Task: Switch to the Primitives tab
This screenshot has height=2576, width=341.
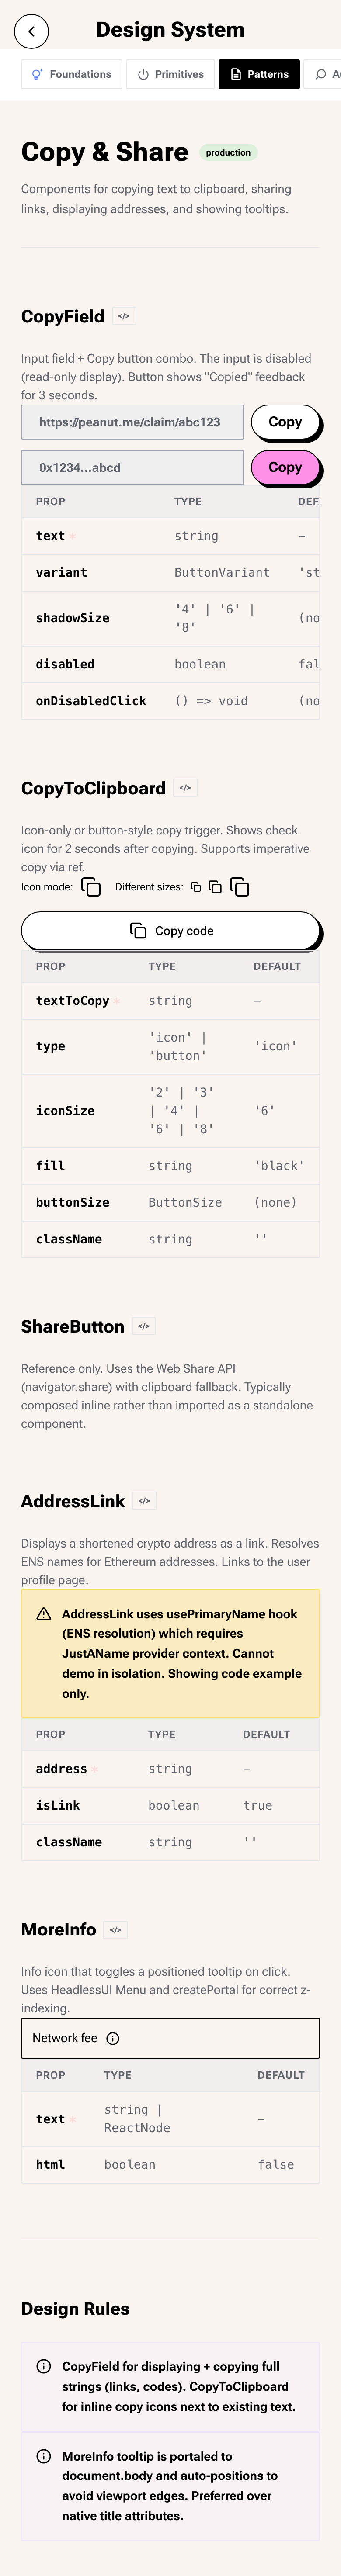Action: pyautogui.click(x=171, y=74)
